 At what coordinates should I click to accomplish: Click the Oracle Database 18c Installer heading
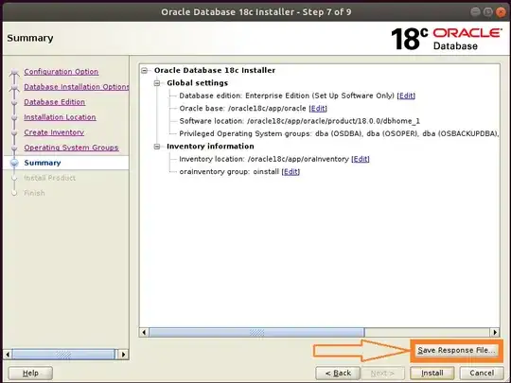[215, 70]
